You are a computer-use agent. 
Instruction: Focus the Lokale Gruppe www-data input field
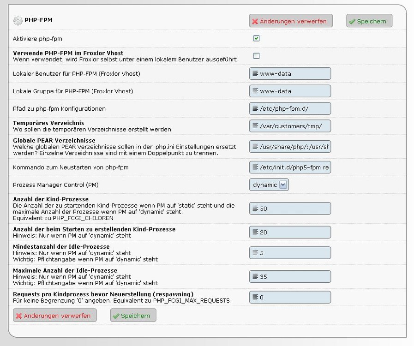pos(294,91)
